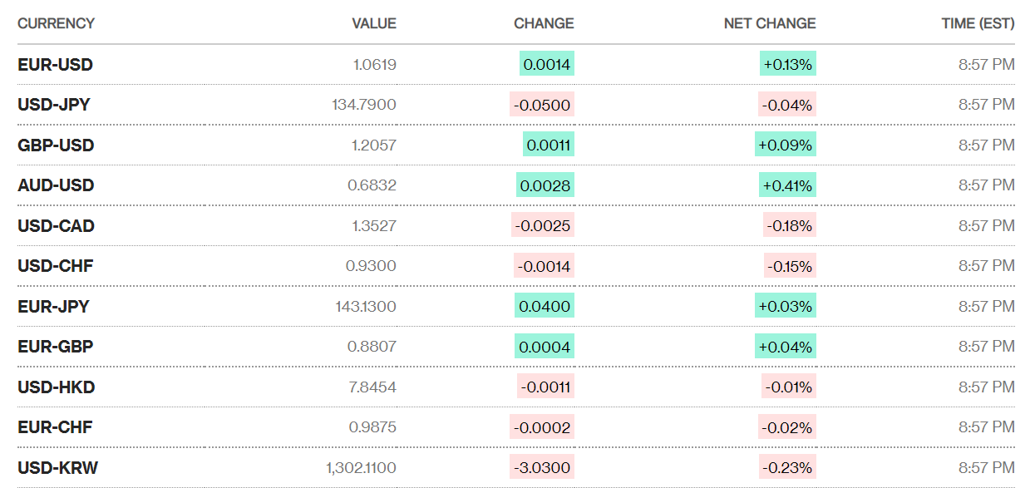Click the VALUE column header

[x=374, y=23]
